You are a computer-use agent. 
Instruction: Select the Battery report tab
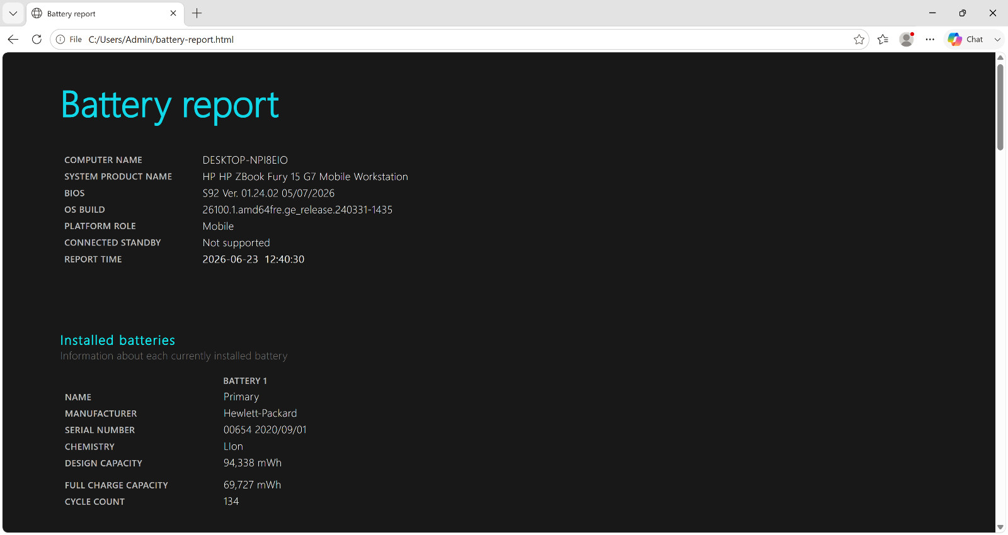click(105, 13)
